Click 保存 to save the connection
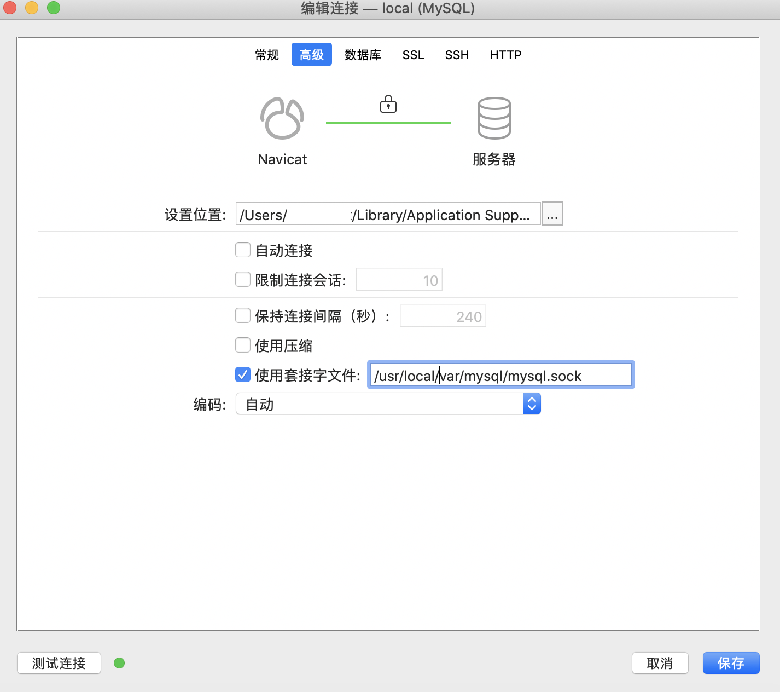Screen dimensions: 780x692 click(731, 663)
